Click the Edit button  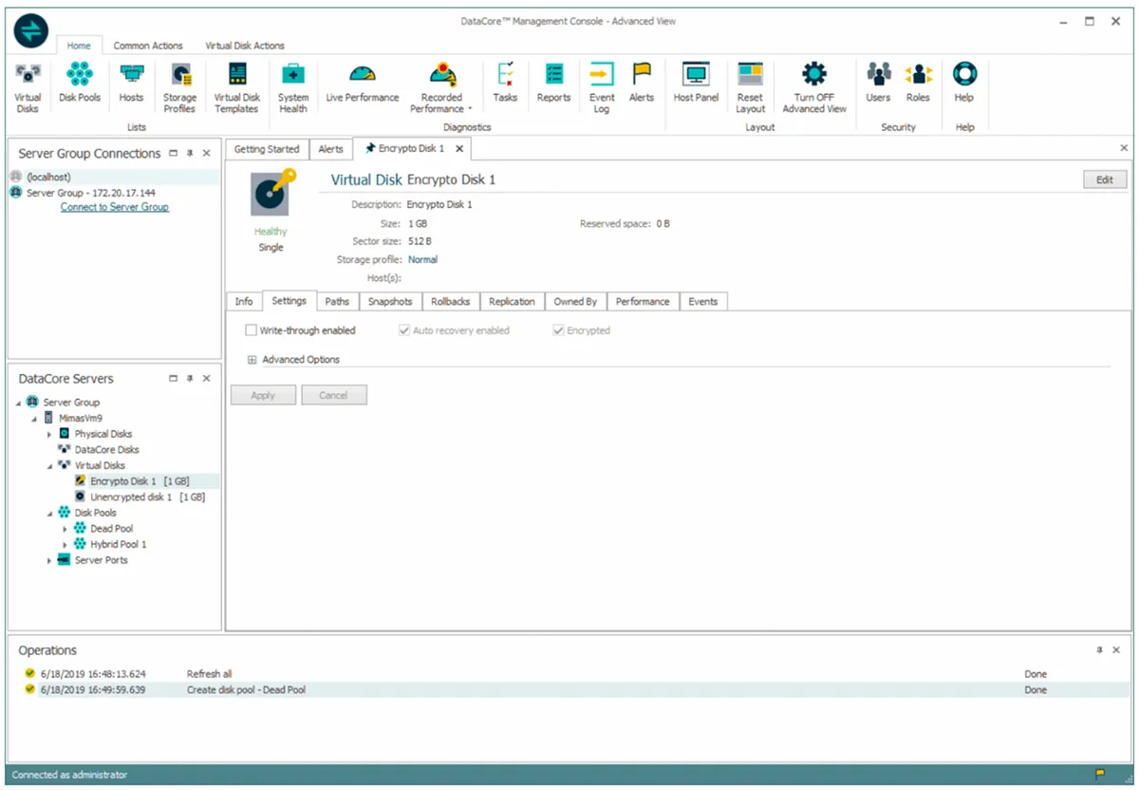coord(1105,179)
